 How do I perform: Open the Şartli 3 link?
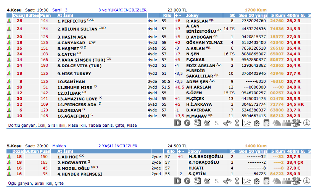point(60,10)
